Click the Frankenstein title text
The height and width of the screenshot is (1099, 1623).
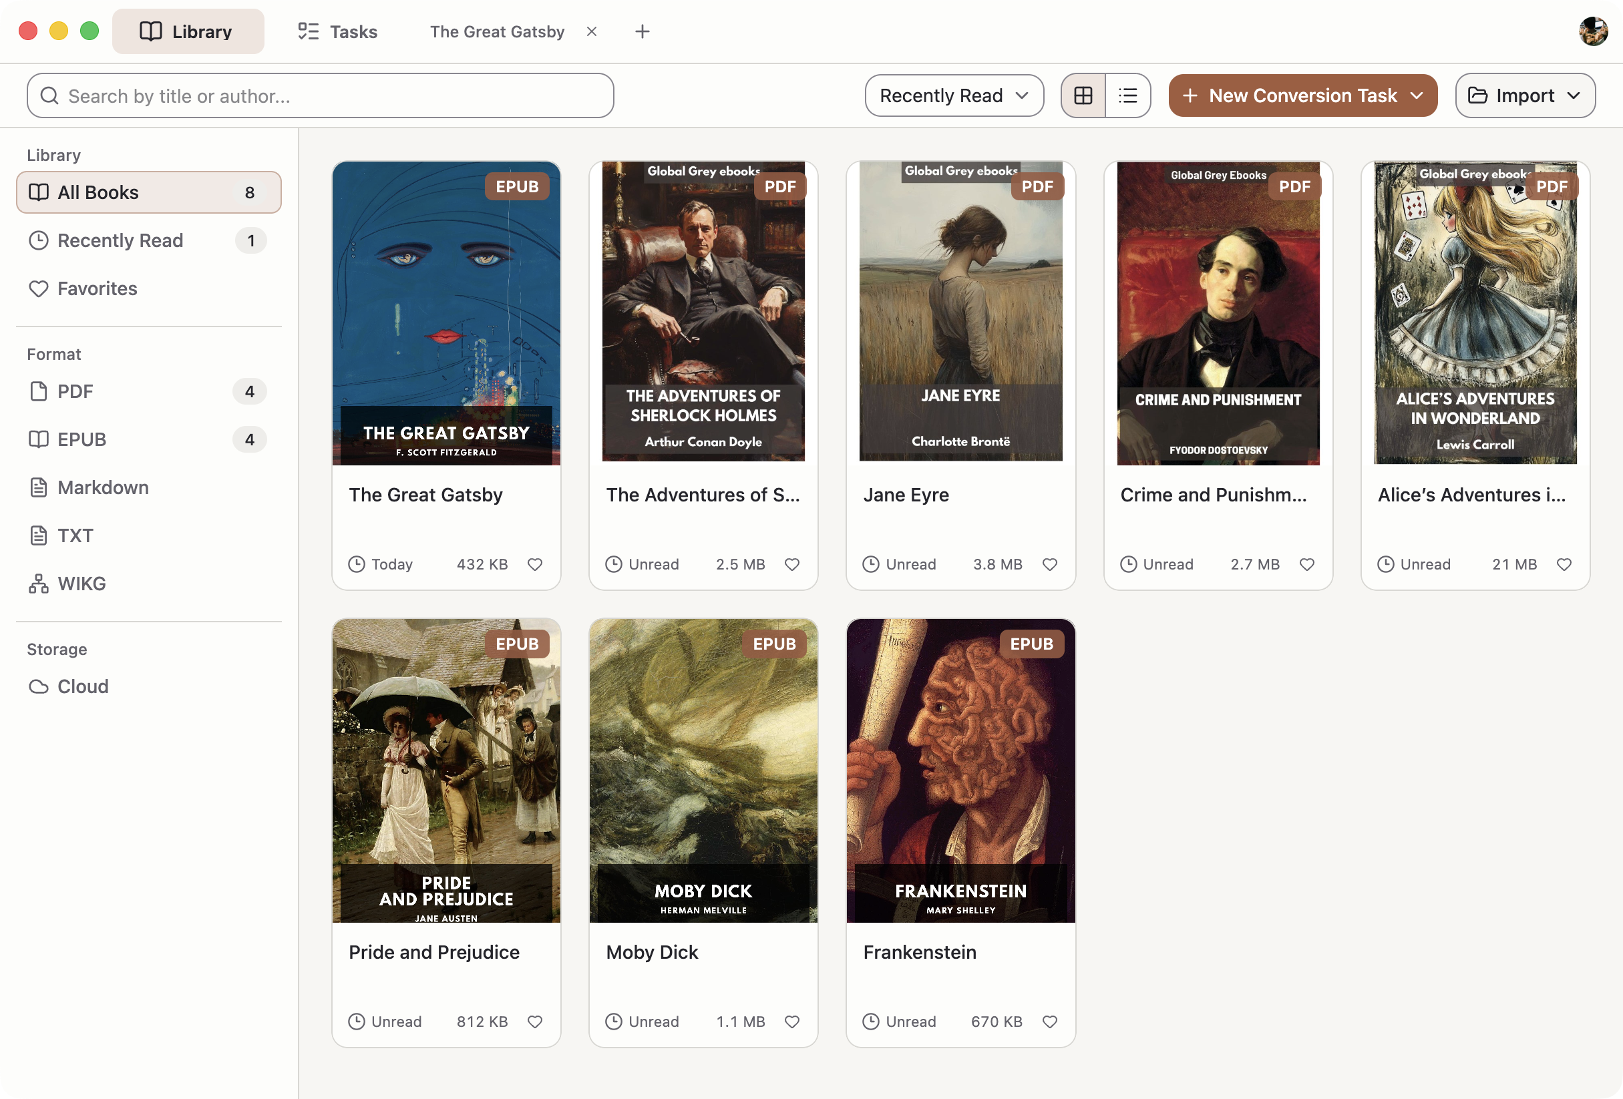point(920,951)
